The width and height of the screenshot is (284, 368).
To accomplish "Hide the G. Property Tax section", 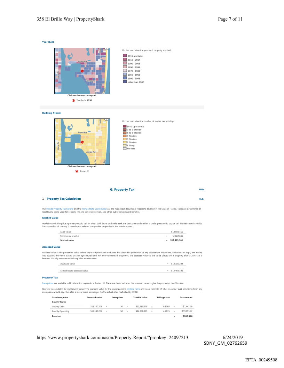I will pos(201,190).
